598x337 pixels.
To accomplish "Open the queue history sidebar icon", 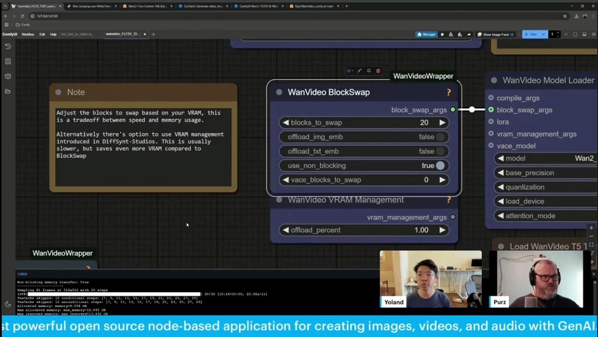I will click(8, 46).
